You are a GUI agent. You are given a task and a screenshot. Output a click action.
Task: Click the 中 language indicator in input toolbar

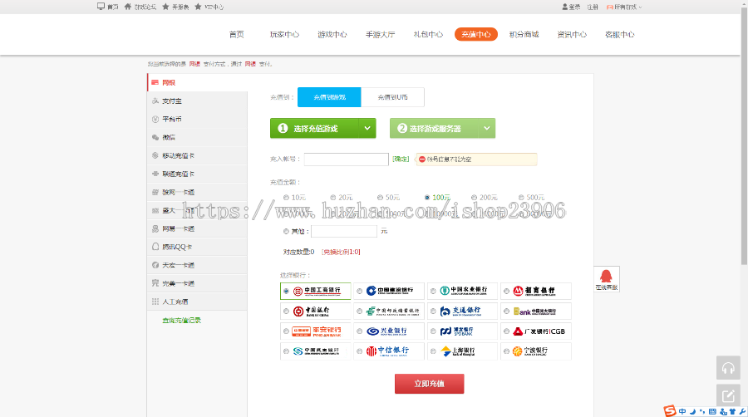pyautogui.click(x=682, y=412)
